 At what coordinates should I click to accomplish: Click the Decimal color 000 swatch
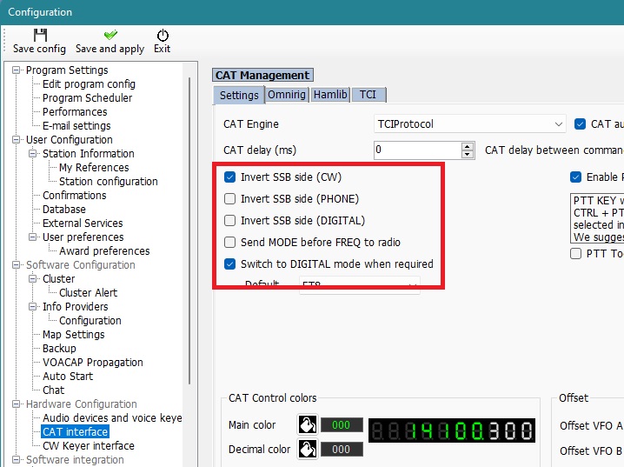tap(342, 450)
